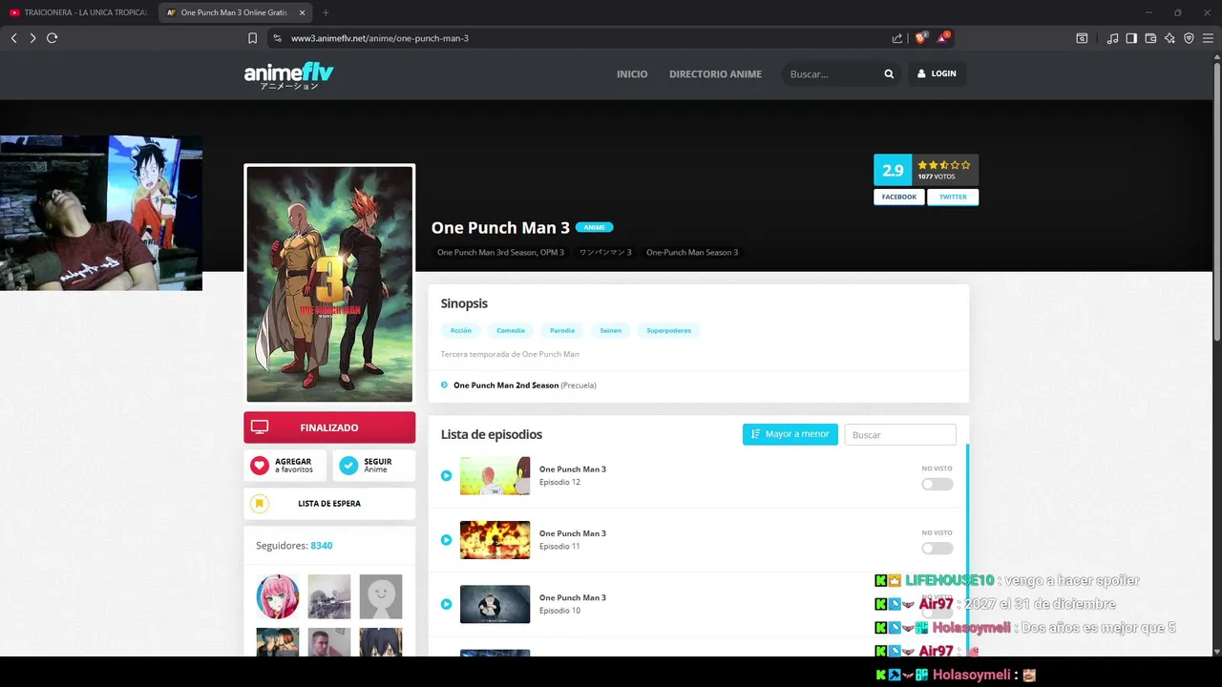Image resolution: width=1222 pixels, height=687 pixels.
Task: Play Episodio 11 using its play icon
Action: [x=446, y=540]
